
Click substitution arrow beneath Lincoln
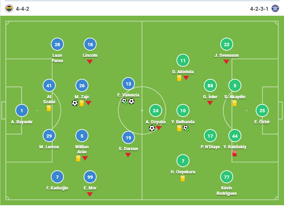pyautogui.click(x=90, y=62)
